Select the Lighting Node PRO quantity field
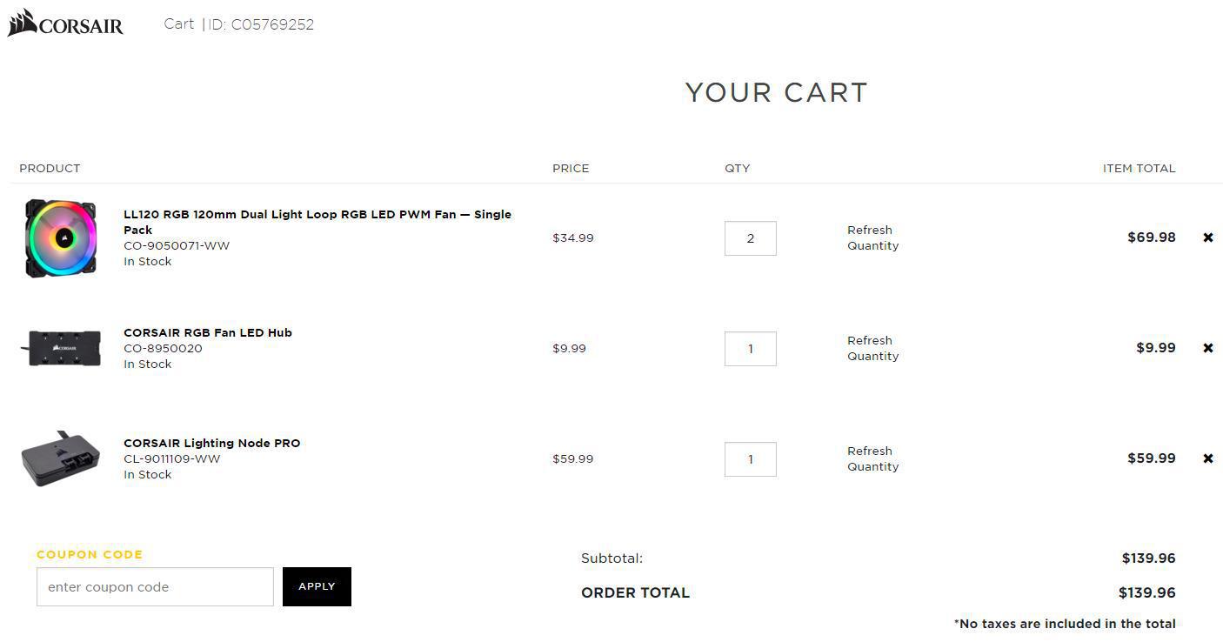Image resolution: width=1223 pixels, height=642 pixels. pos(750,459)
